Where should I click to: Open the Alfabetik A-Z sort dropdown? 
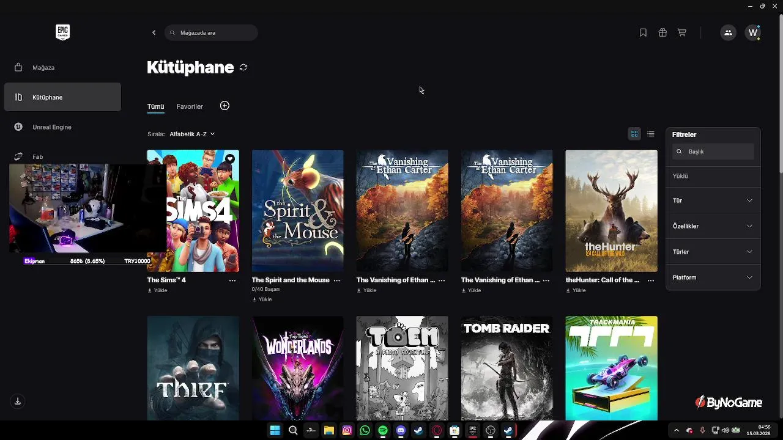pos(192,134)
